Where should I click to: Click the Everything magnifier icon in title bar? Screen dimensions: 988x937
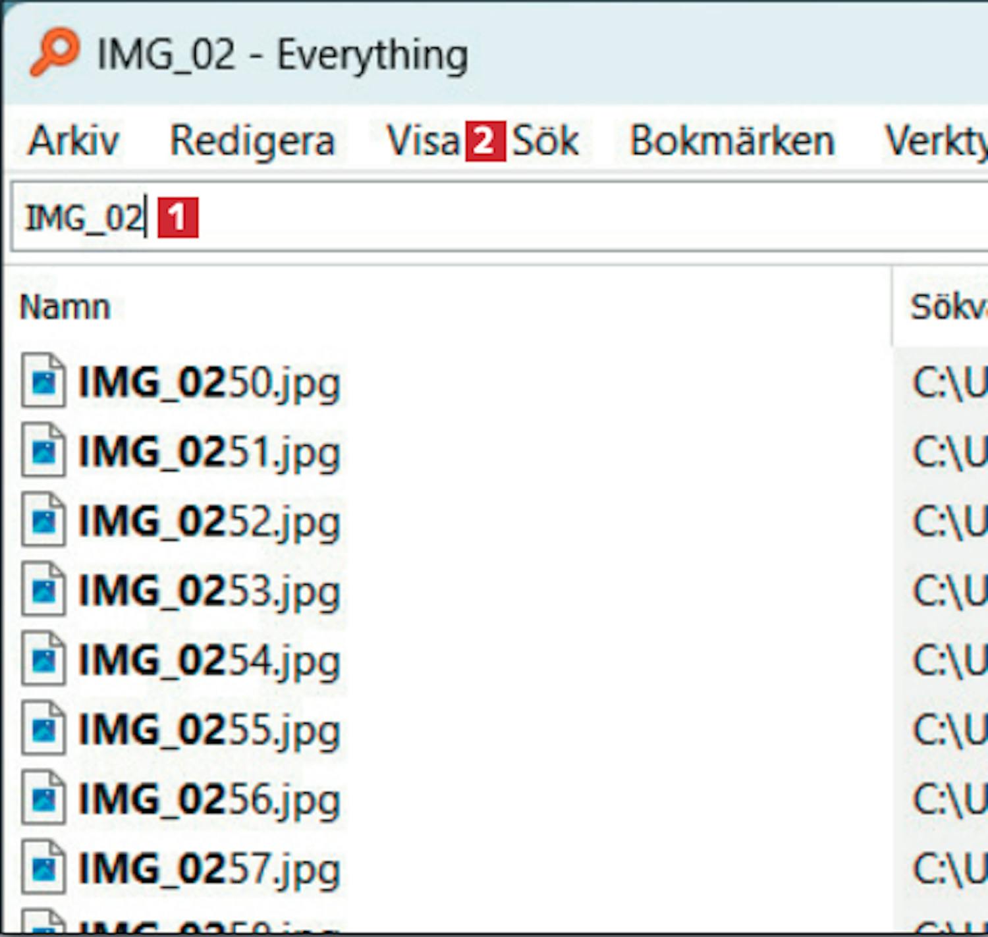pos(55,53)
